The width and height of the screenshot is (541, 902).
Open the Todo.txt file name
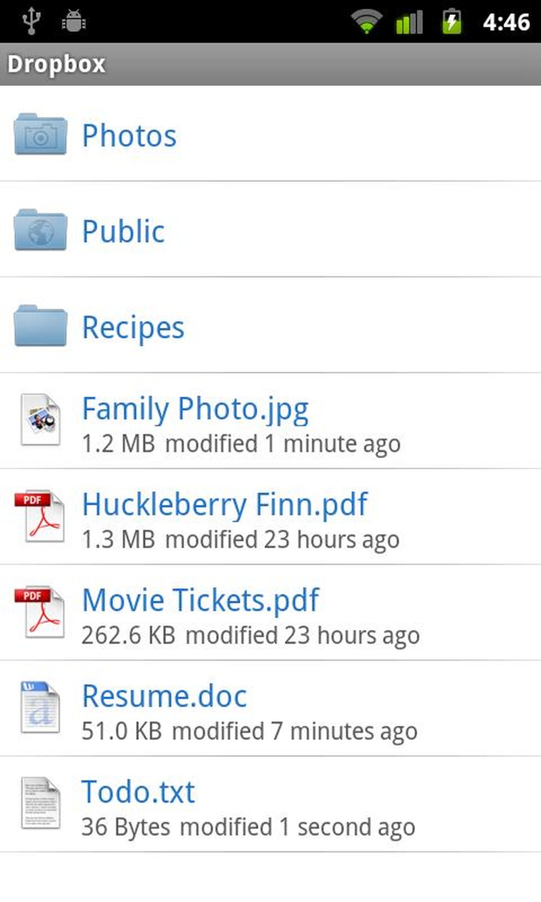pyautogui.click(x=138, y=792)
